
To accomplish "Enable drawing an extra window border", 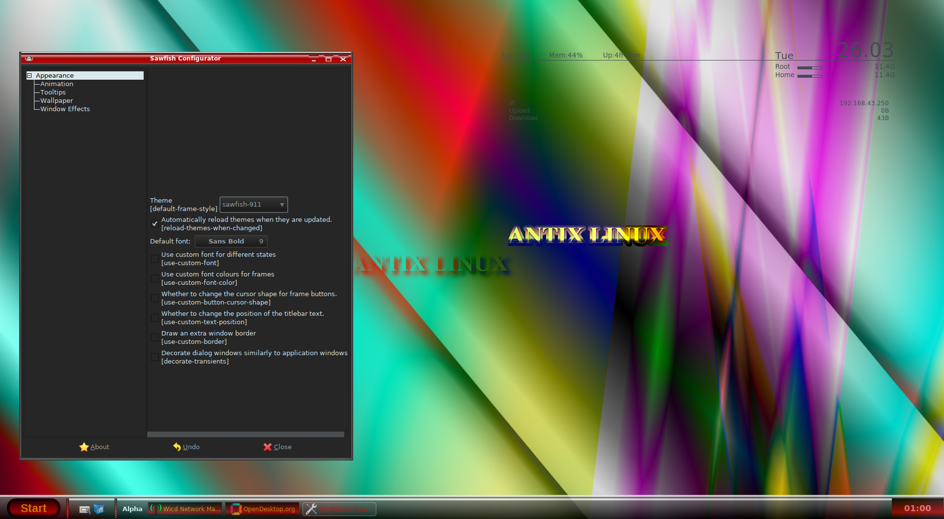I will (x=154, y=337).
